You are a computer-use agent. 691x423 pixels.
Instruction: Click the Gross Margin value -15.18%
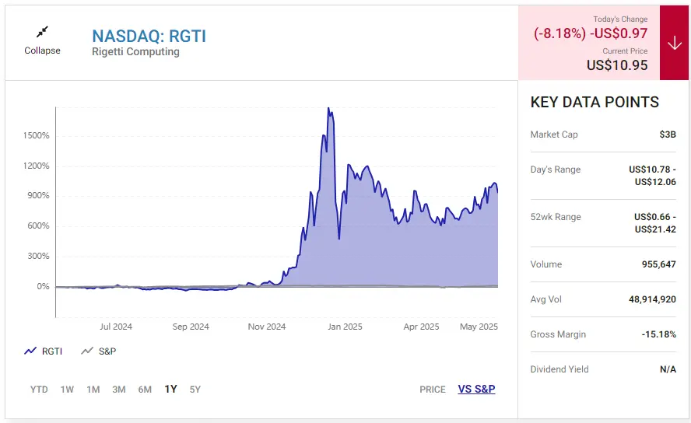(659, 334)
